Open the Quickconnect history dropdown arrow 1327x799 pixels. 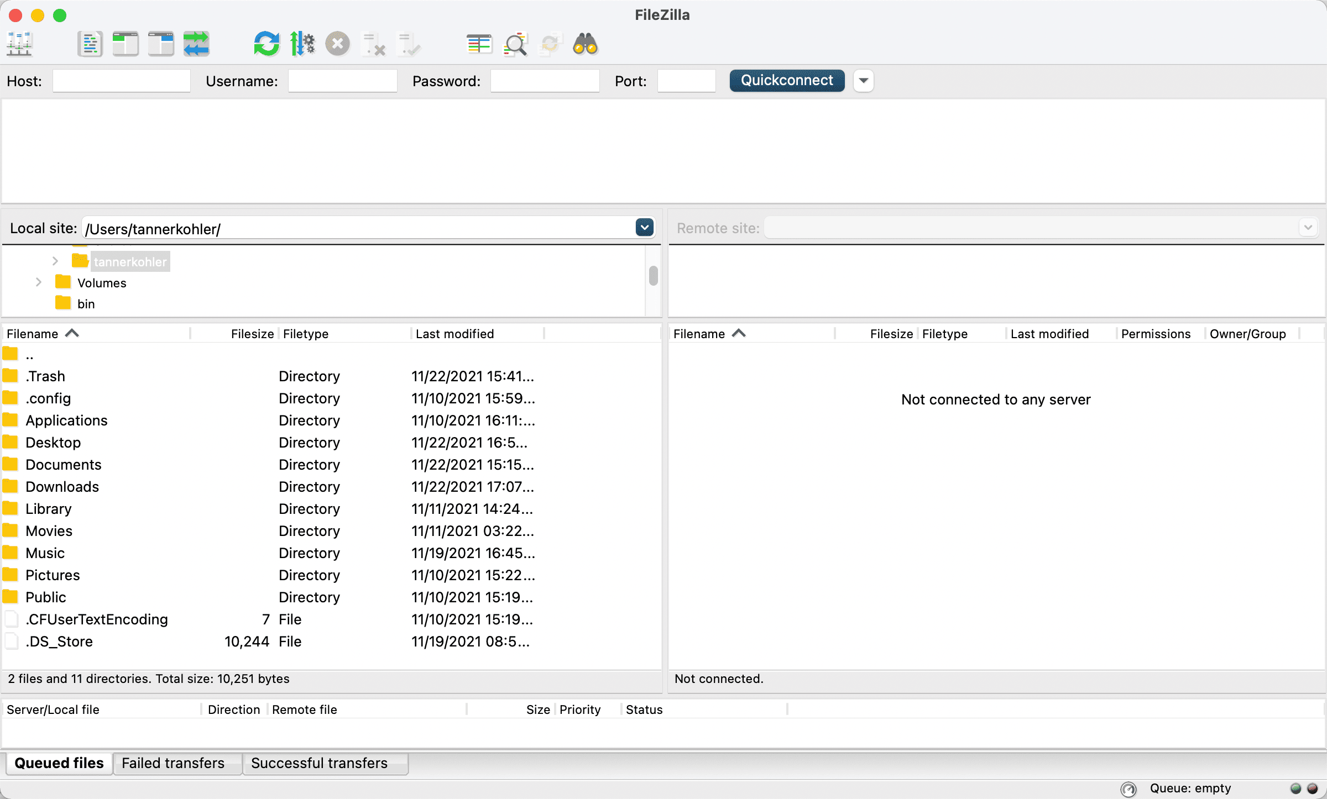(x=863, y=81)
